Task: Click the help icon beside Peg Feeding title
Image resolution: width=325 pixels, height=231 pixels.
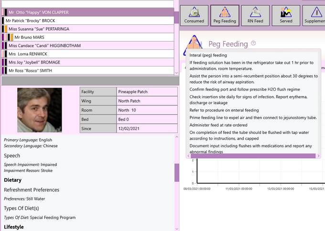Action: pos(253,43)
